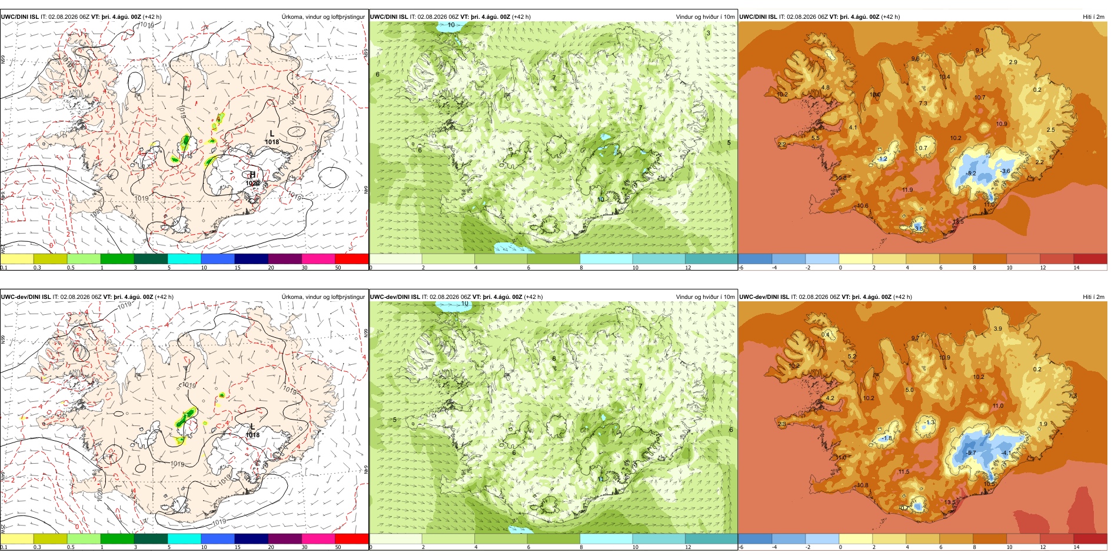Click the -1.2 value on UWC temperature map

pos(882,159)
